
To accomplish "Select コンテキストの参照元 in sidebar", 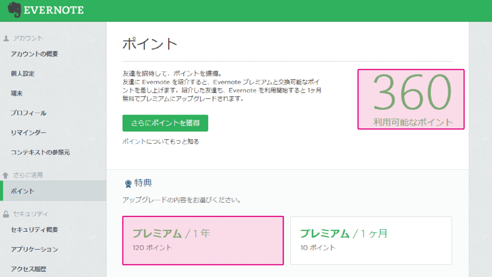I will [40, 152].
